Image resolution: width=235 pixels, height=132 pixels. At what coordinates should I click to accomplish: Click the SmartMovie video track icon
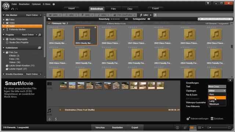point(50,84)
